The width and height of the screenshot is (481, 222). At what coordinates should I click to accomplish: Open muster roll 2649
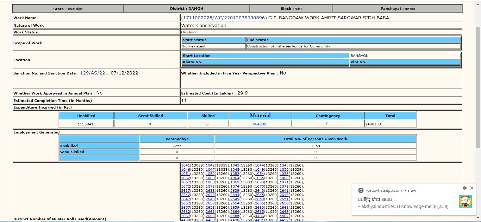tap(235, 199)
